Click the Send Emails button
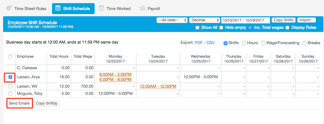This screenshot has height=124, width=324. pos(19,103)
